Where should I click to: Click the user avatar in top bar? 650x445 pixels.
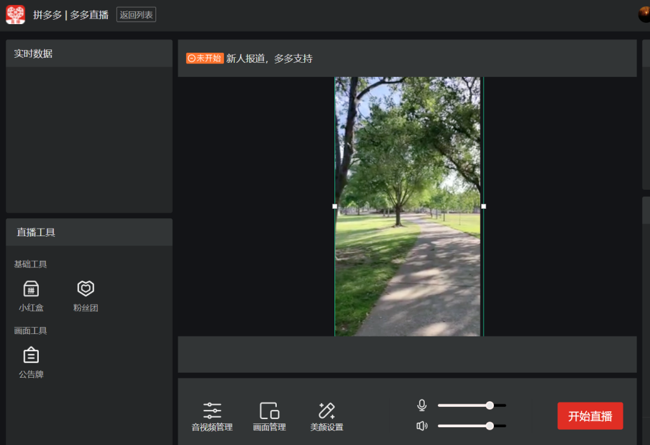click(644, 15)
